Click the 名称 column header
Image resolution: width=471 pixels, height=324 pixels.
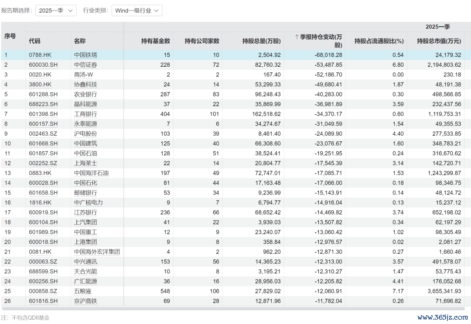click(x=80, y=41)
